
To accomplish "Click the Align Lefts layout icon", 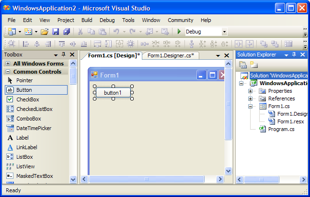I will [x=26, y=44].
